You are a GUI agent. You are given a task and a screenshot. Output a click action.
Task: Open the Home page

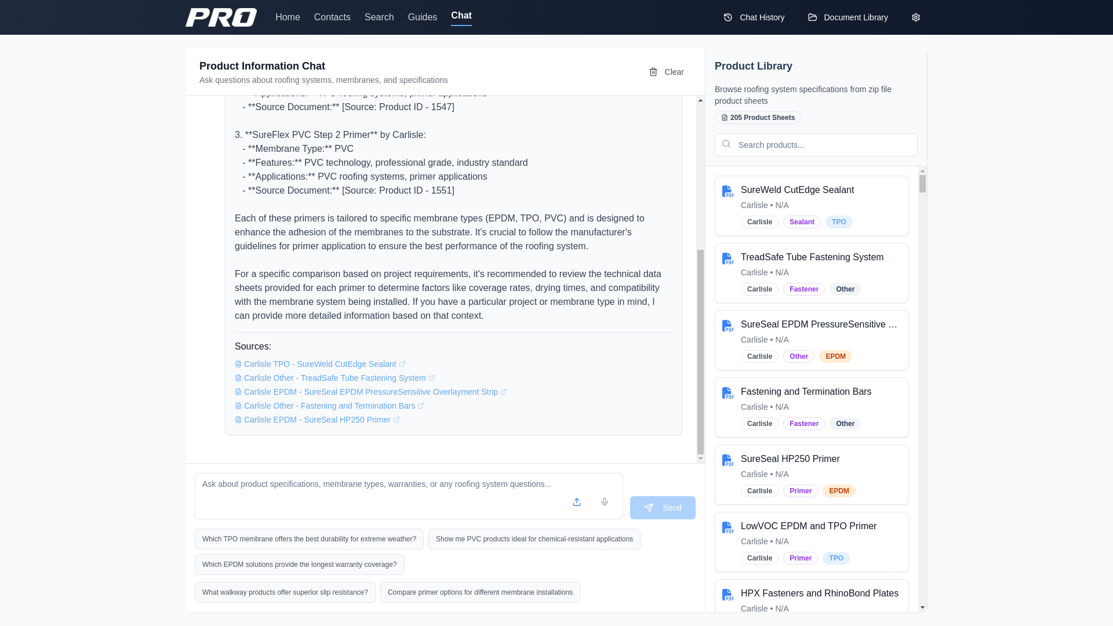[288, 17]
